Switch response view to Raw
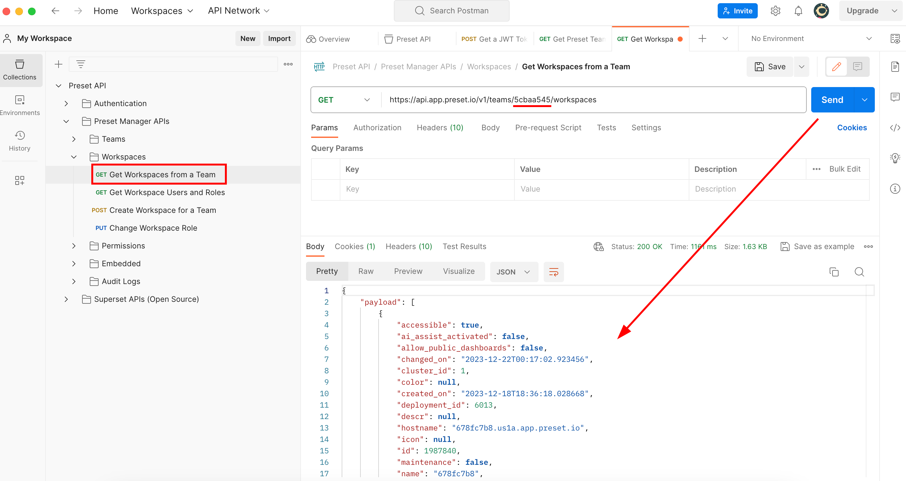This screenshot has width=906, height=481. click(366, 271)
